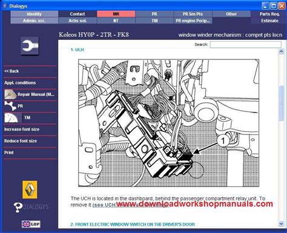Switch to the Identity tab
The height and width of the screenshot is (233, 287).
pos(35,14)
